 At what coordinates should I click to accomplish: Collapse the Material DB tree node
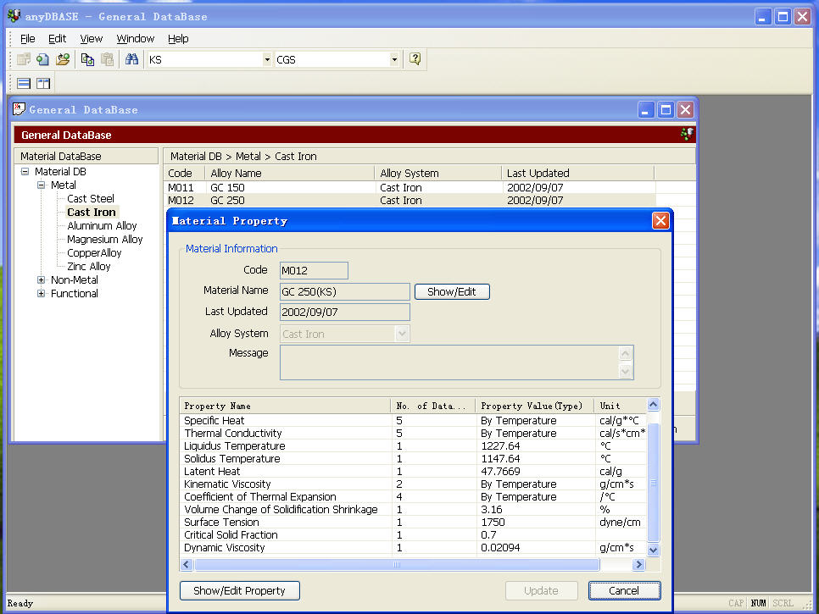(x=25, y=172)
